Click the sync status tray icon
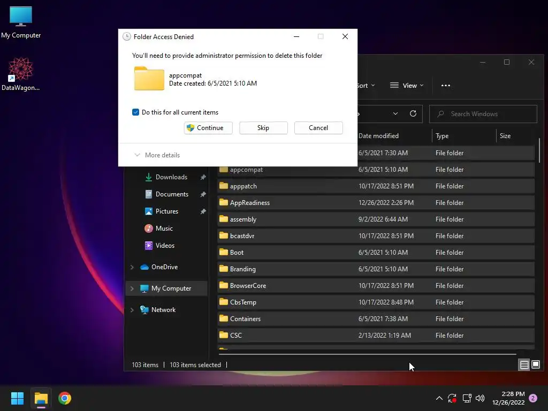Image resolution: width=548 pixels, height=411 pixels. 452,398
